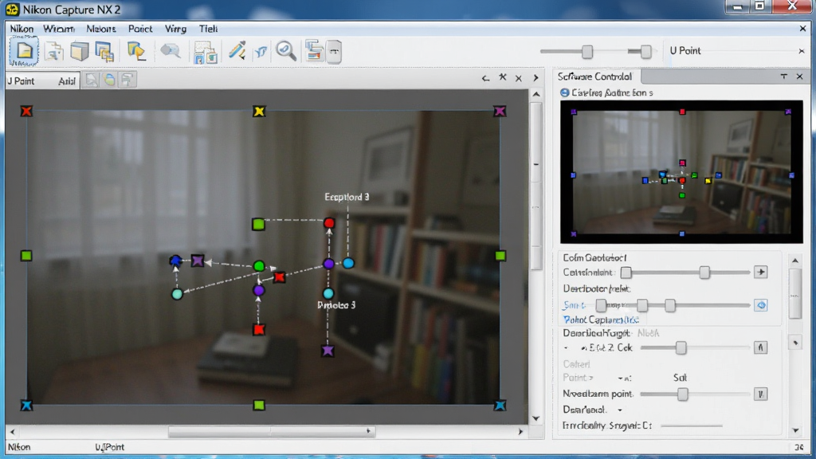Select the yellow X handle at canvas top edge
Viewport: 816px width, 459px height.
coord(259,111)
